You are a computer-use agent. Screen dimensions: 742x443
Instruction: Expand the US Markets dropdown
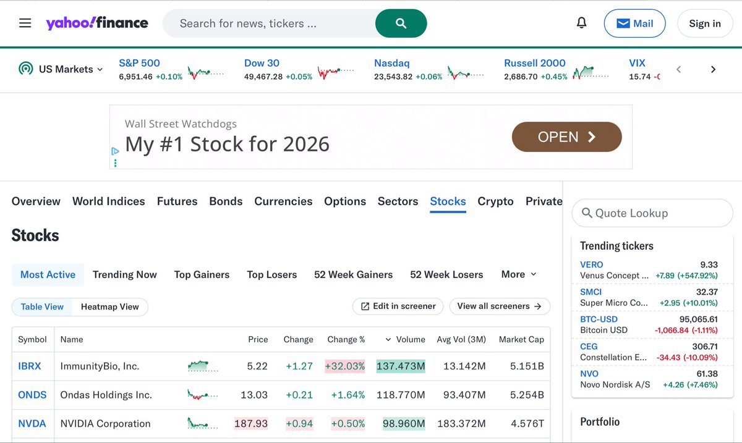tap(70, 69)
